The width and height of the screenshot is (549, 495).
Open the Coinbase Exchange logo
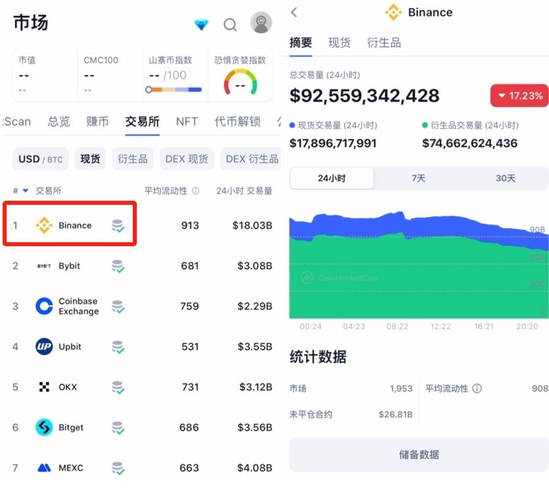44,306
